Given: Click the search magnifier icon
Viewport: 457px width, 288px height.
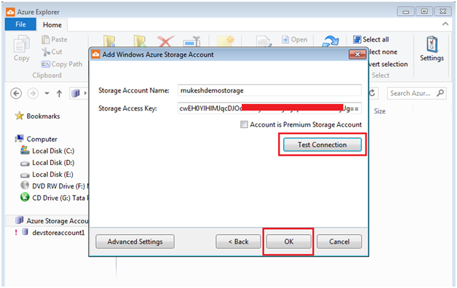Looking at the screenshot, I should [440, 93].
